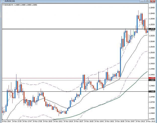Click the 14 Nov 18:19 time axis label
This screenshot has height=123, width=157.
click(68, 121)
